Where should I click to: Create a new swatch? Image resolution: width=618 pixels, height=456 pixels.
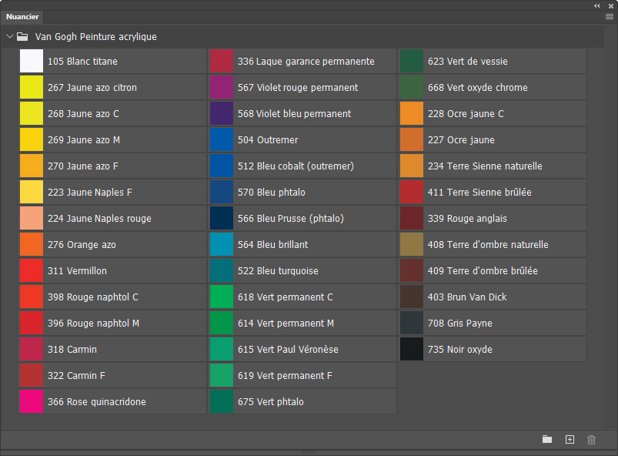pos(570,439)
